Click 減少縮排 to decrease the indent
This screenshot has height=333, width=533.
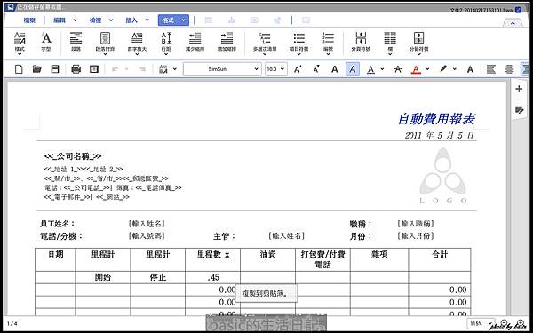pos(195,42)
